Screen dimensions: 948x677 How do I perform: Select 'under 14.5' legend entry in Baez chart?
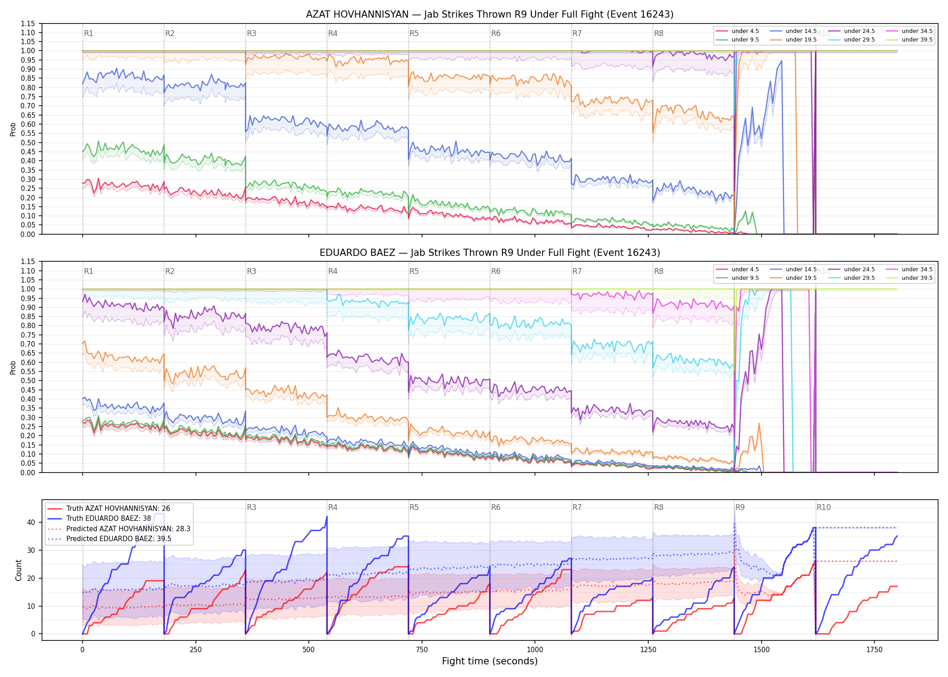click(x=794, y=269)
